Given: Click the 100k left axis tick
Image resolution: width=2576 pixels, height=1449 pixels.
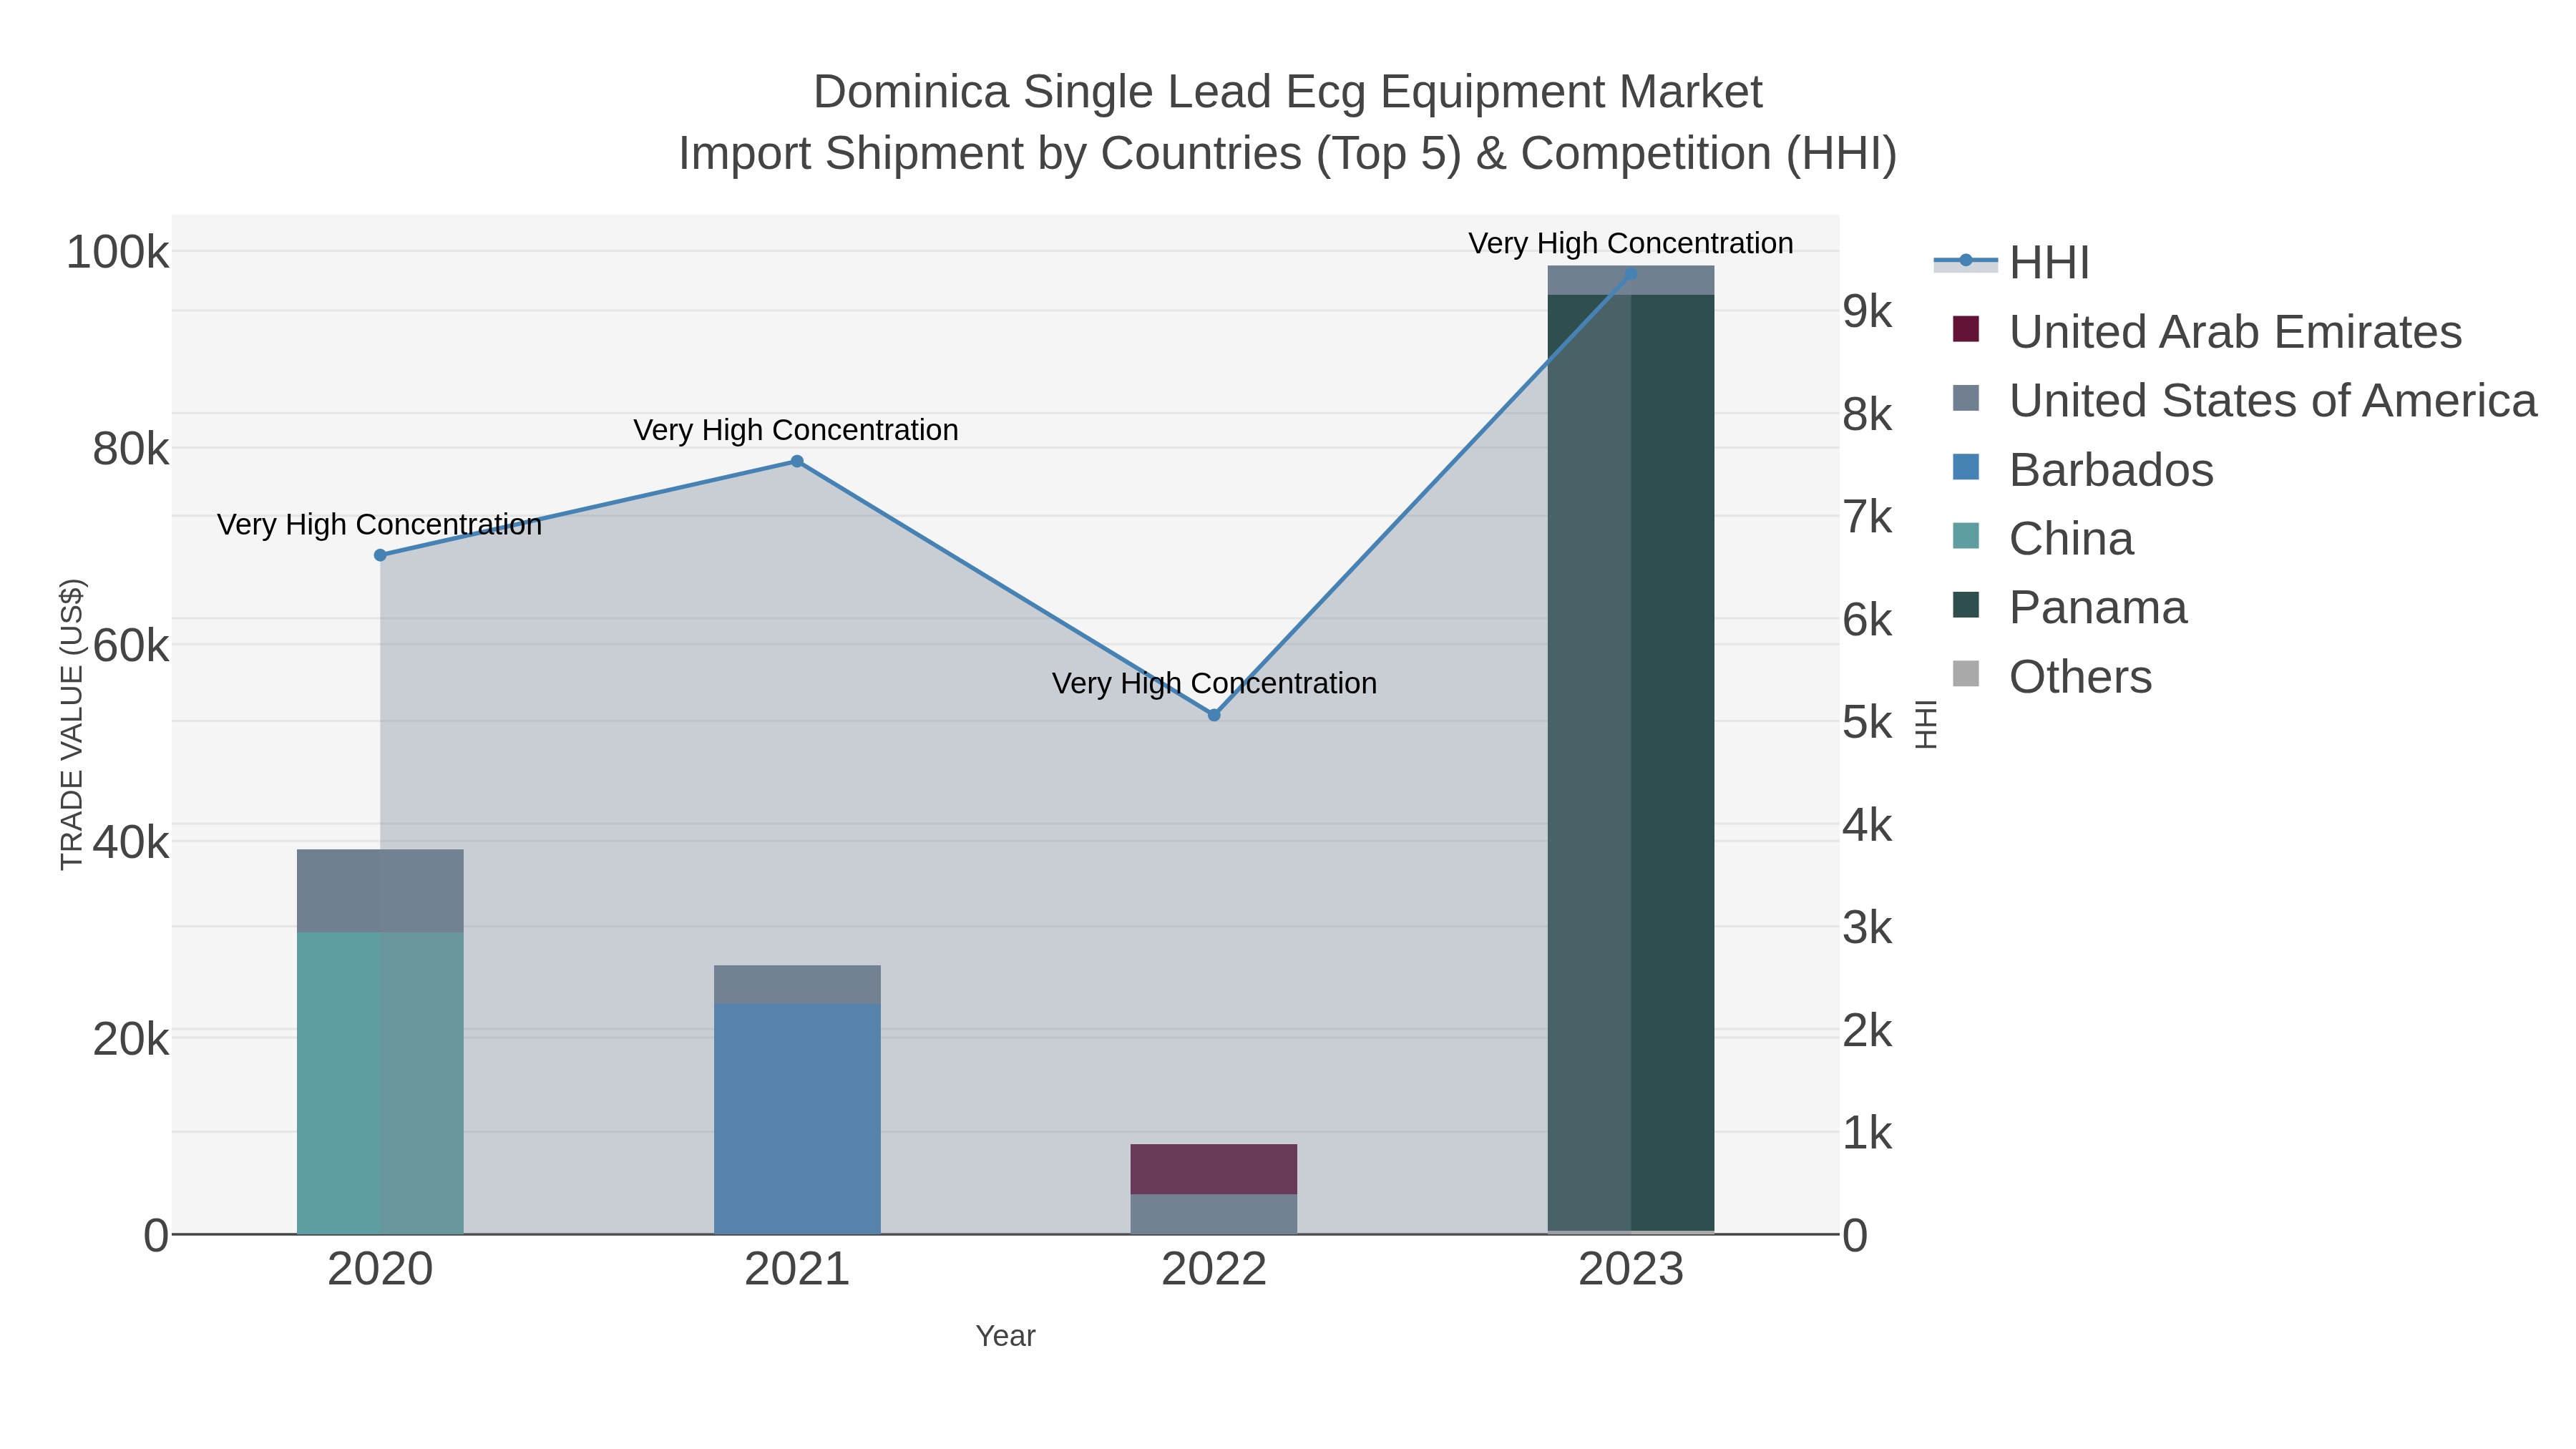Looking at the screenshot, I should click(117, 252).
